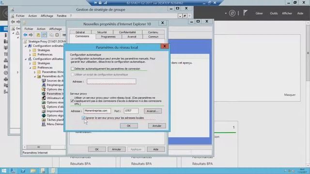Open File Explorer from the taskbar
Screen dimensions: 310x174
[x=33, y=171]
